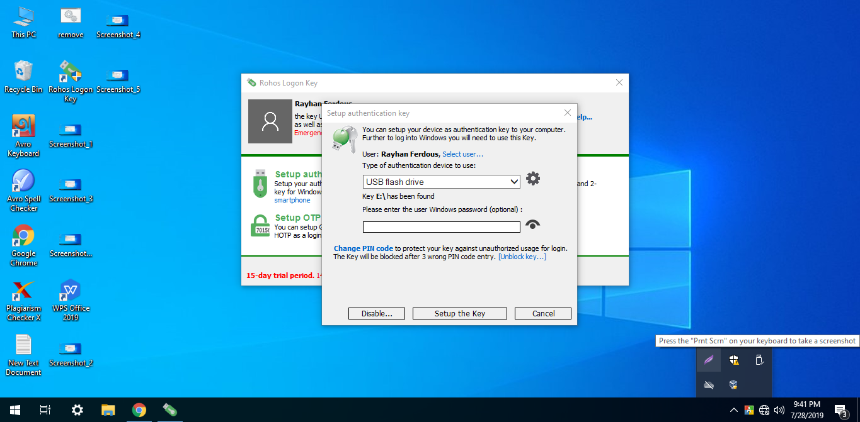Select the Screenshot_2 desktop file

[x=71, y=353]
